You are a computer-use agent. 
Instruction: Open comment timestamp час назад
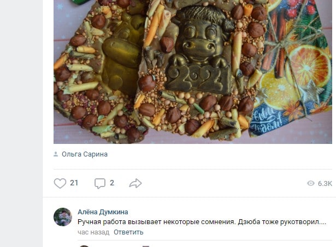(93, 232)
